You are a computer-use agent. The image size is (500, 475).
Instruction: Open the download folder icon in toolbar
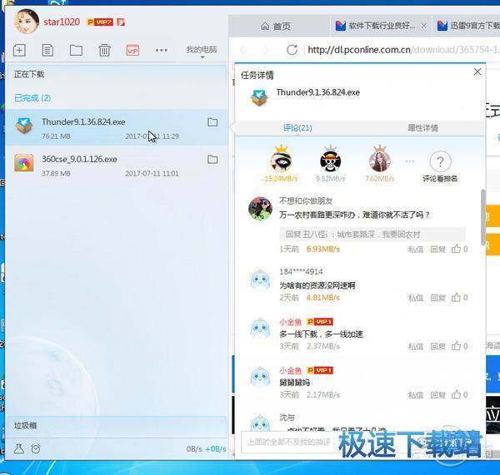[76, 50]
